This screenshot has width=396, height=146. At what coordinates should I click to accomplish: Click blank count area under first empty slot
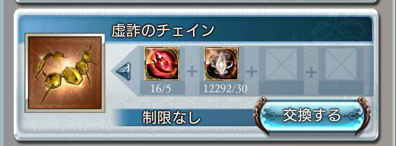click(281, 88)
